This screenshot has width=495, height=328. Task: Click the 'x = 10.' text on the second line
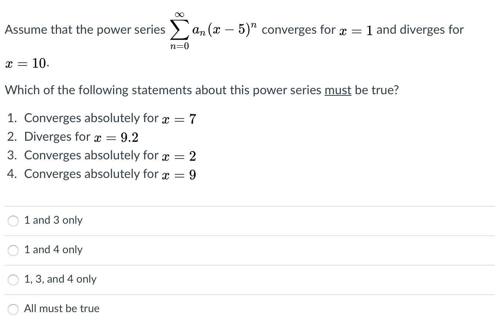pos(27,64)
